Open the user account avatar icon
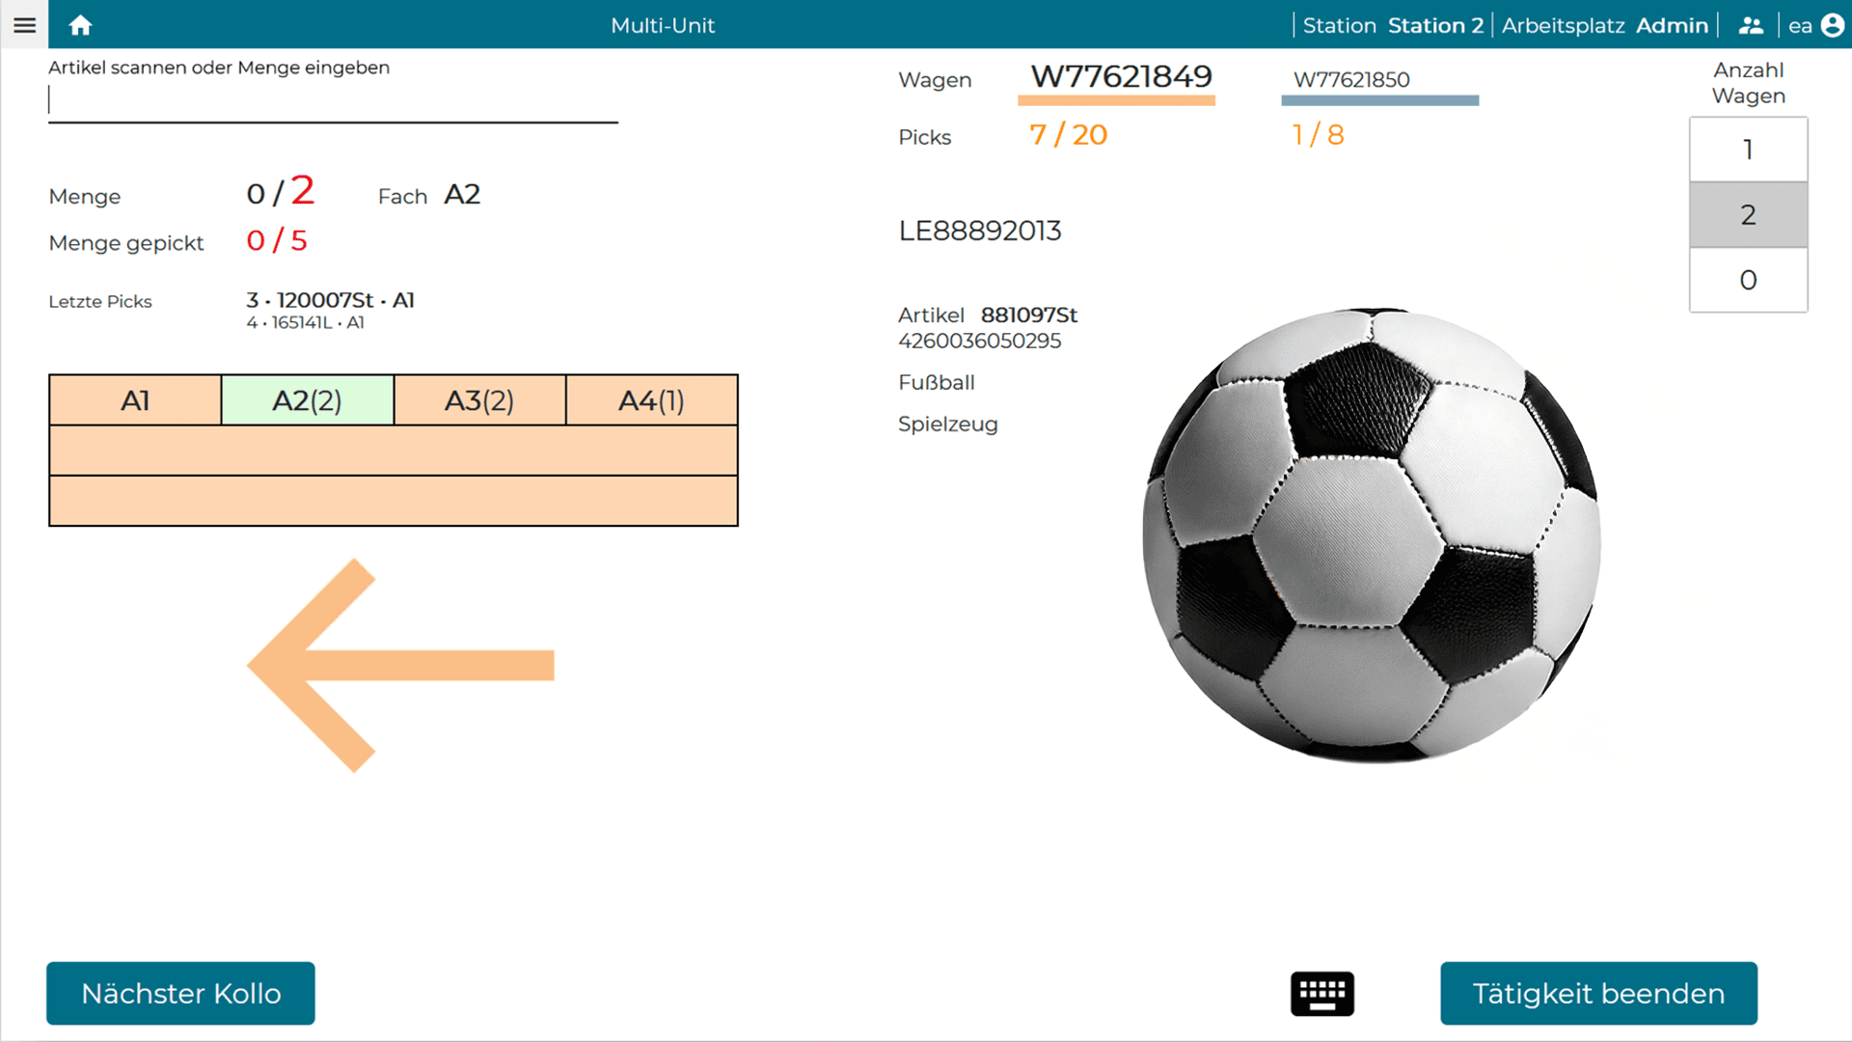1852x1042 pixels. 1833,25
